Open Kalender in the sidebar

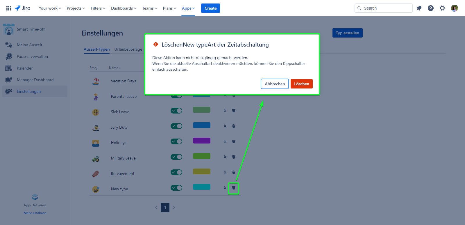click(x=25, y=68)
